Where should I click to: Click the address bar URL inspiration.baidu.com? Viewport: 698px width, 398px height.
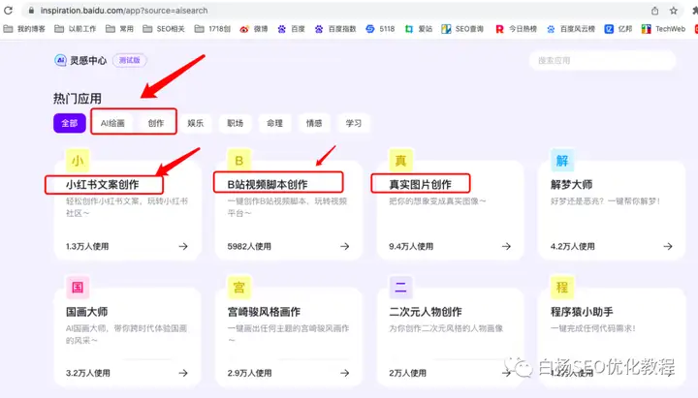tap(124, 11)
